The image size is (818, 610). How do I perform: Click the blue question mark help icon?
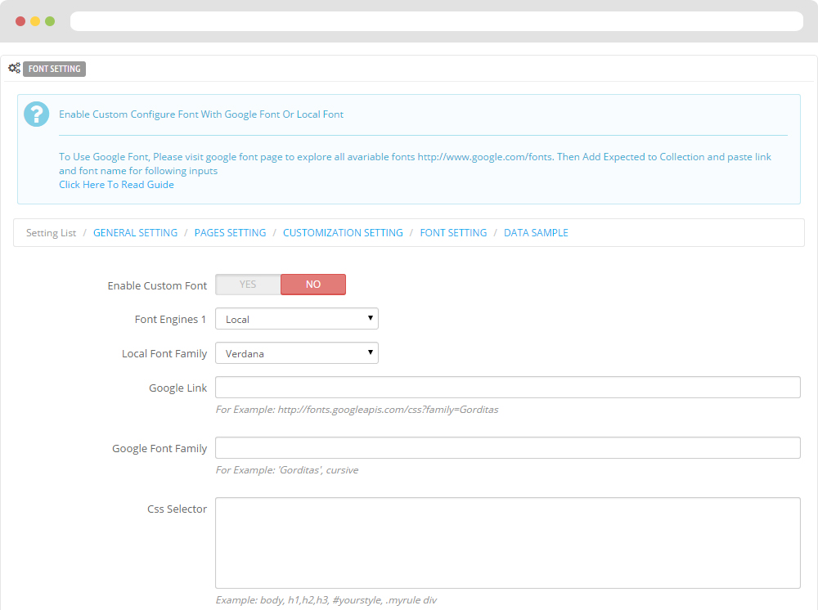tap(37, 114)
